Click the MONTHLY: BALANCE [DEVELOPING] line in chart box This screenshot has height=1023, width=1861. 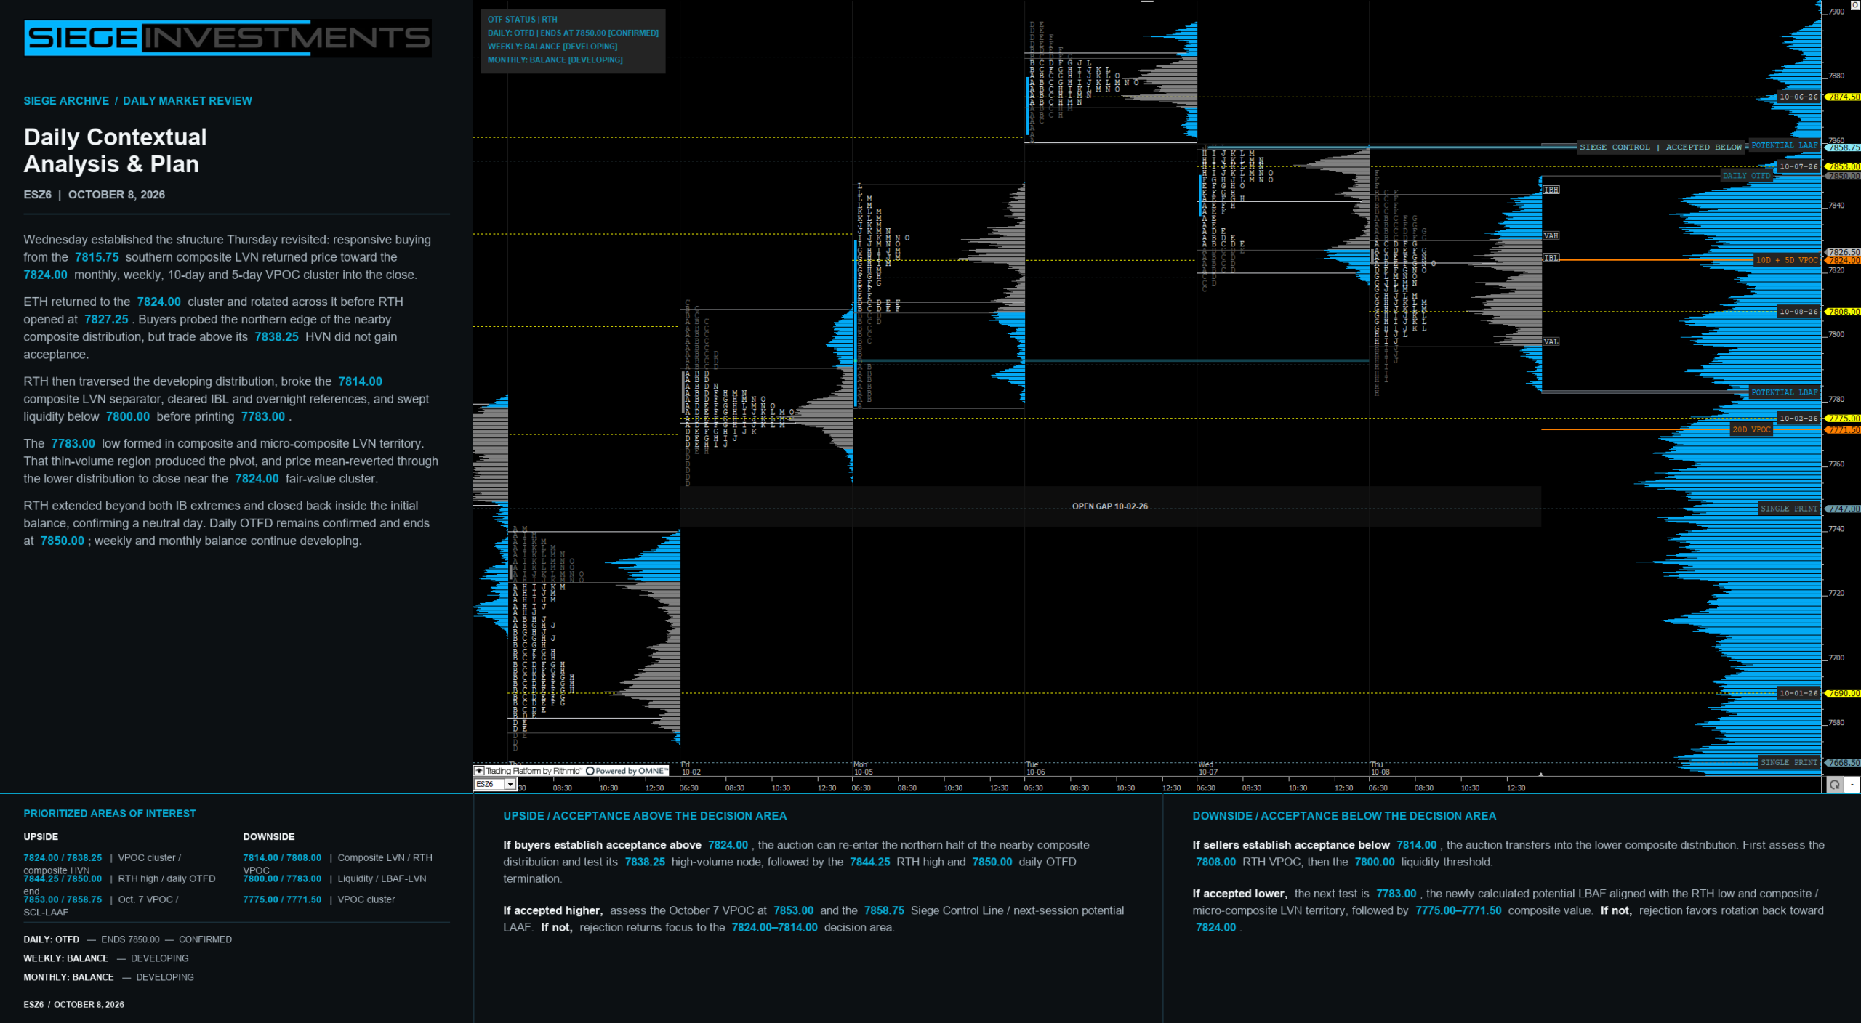coord(555,60)
